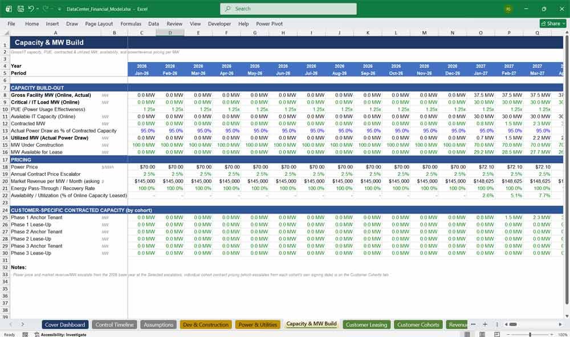This screenshot has width=570, height=337.
Task: Click the vertical scrollbar thumb
Action: coord(567,169)
